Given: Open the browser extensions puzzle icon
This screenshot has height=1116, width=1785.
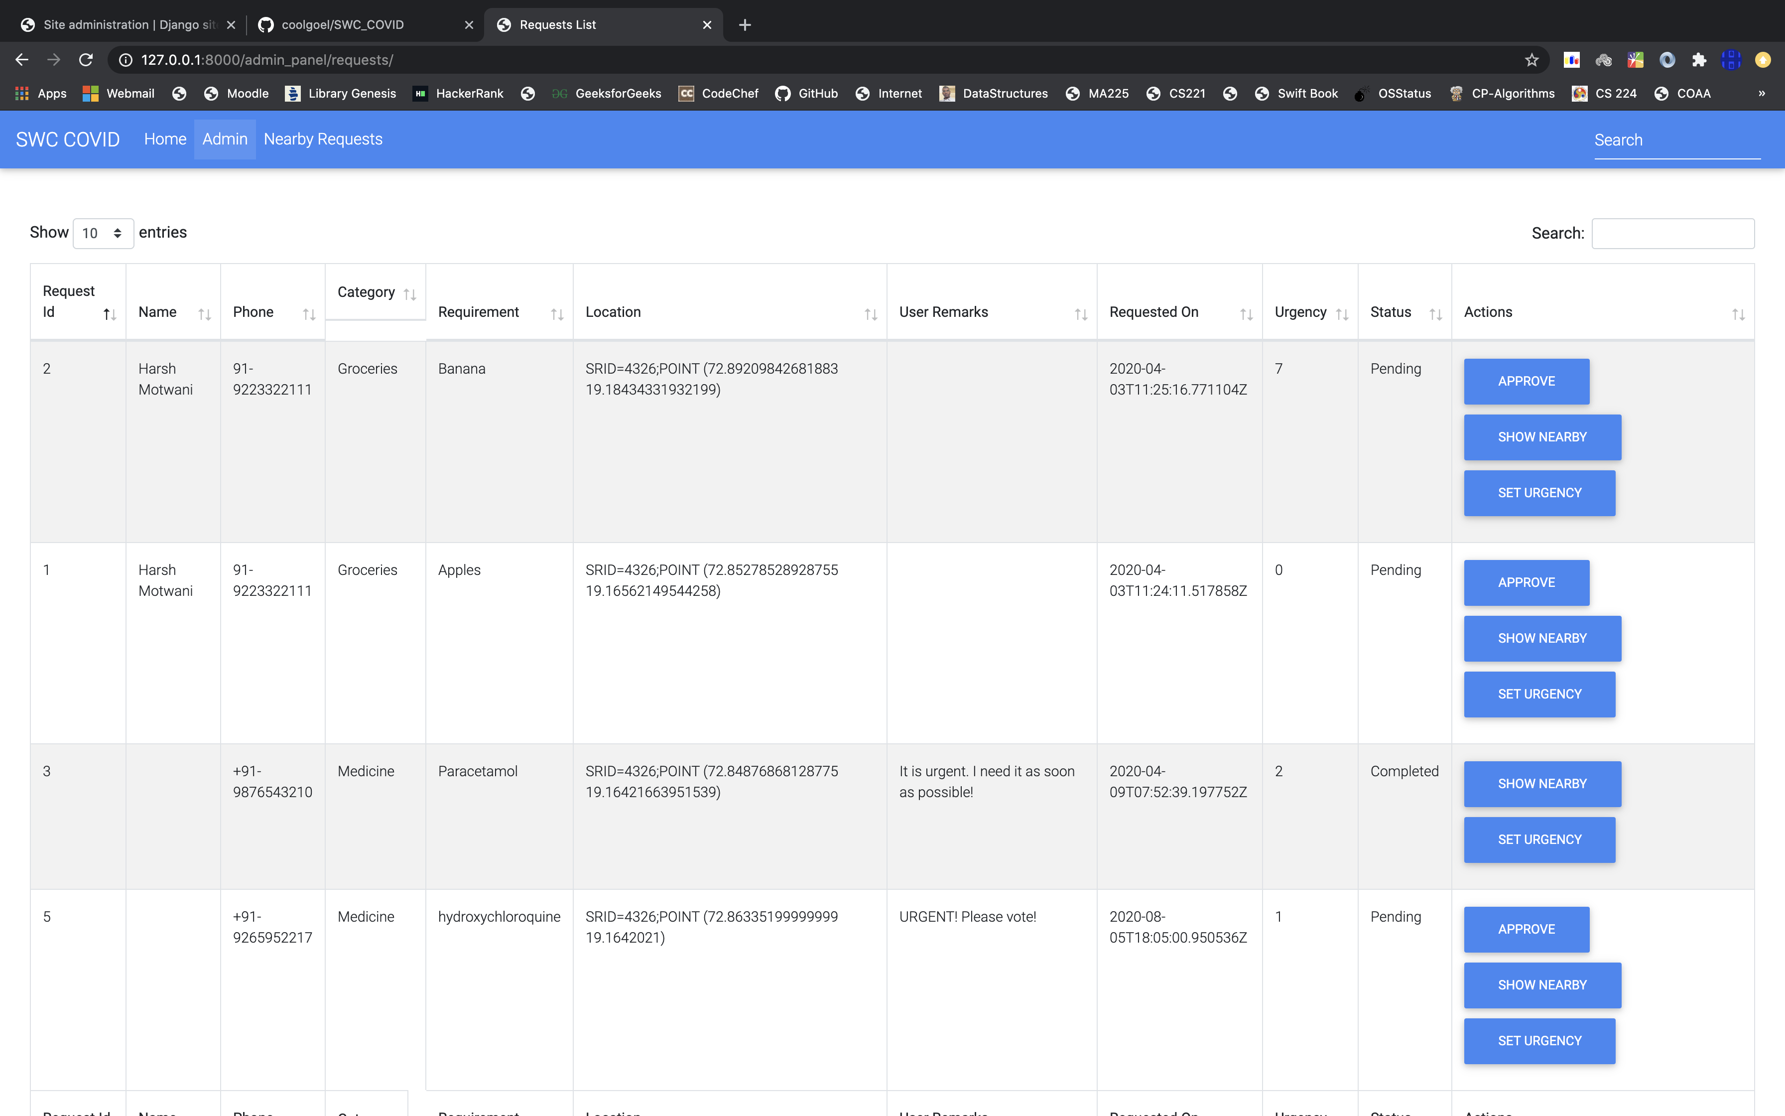Looking at the screenshot, I should (1699, 60).
